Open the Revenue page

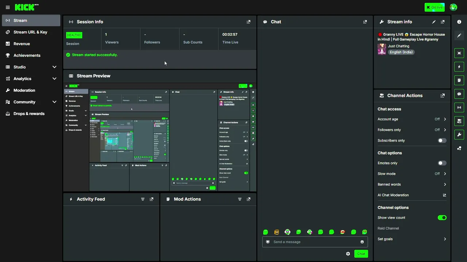point(31,44)
